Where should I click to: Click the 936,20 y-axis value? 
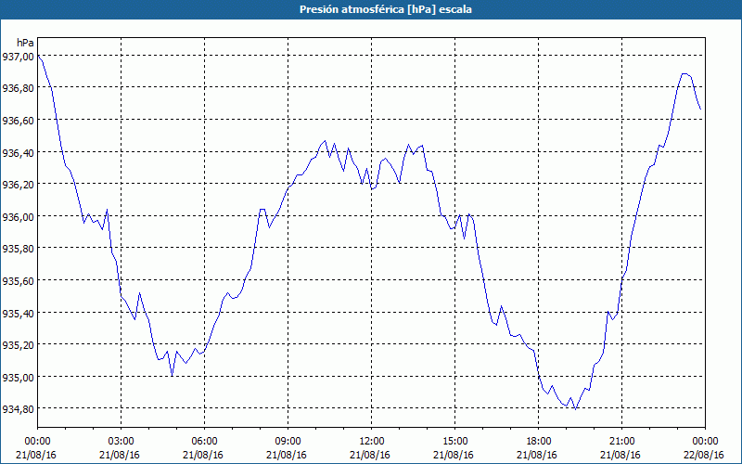pos(18,185)
